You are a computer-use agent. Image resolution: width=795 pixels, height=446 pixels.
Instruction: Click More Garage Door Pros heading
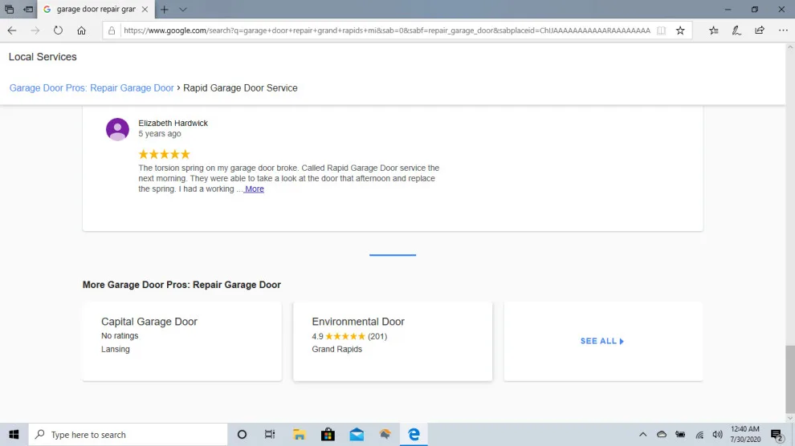pyautogui.click(x=181, y=285)
